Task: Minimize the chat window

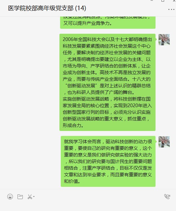Action: (x=152, y=1)
